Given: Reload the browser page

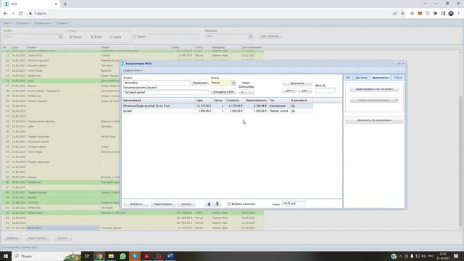Looking at the screenshot, I should point(21,13).
